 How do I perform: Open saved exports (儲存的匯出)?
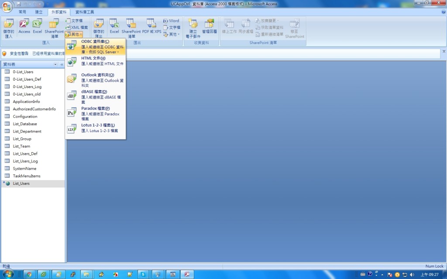click(99, 28)
